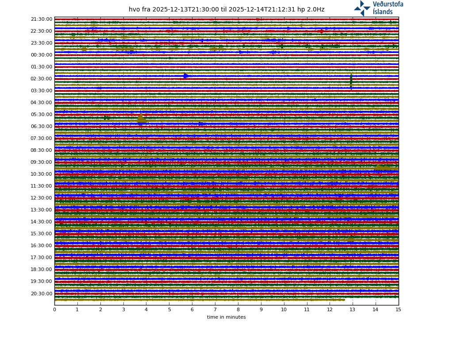The height and width of the screenshot is (339, 453).
Task: Click the Veðurstofa Íslands logo text
Action: (x=388, y=8)
